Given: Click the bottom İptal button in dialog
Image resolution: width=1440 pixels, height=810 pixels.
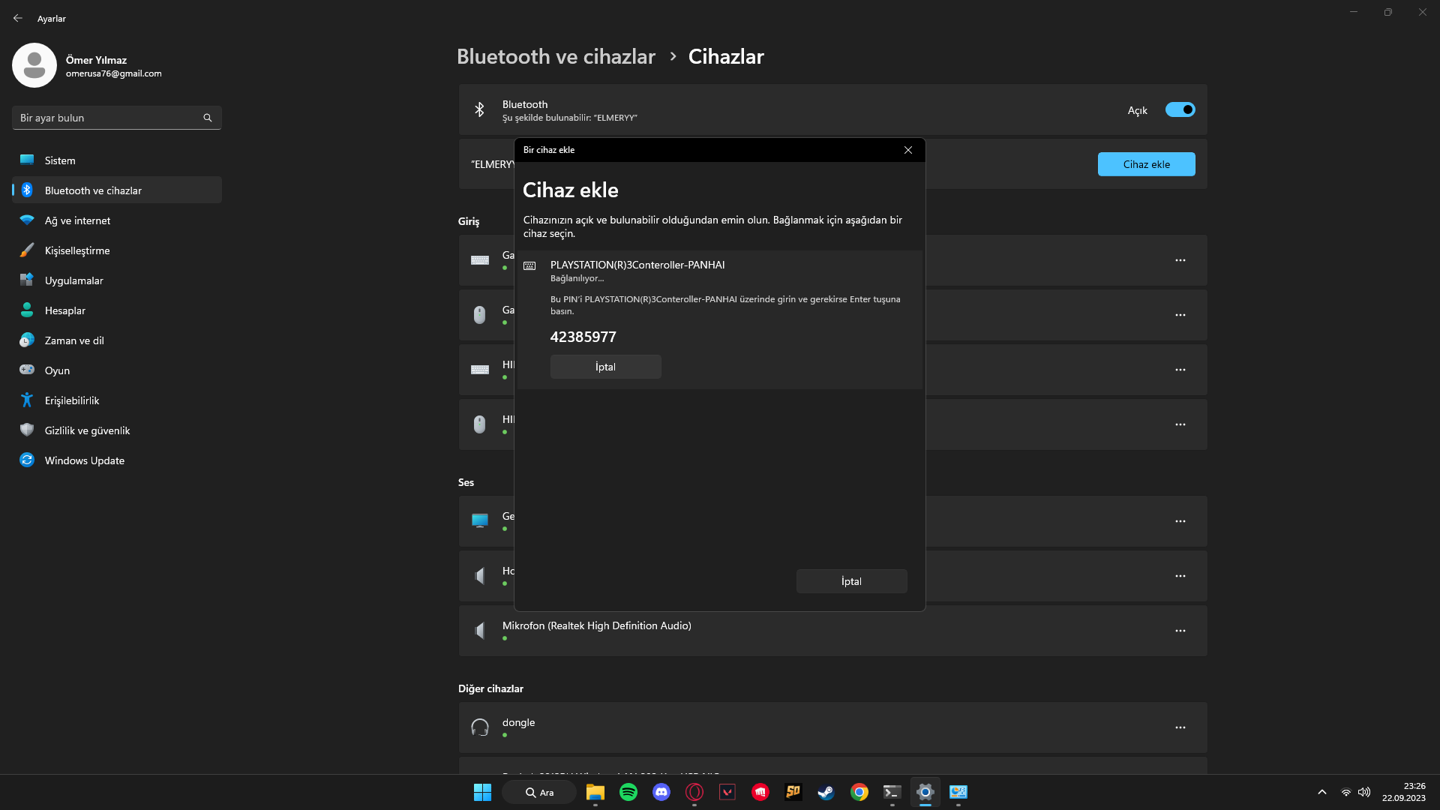Looking at the screenshot, I should tap(851, 581).
